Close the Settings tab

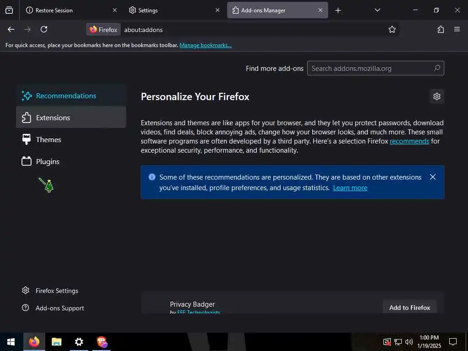click(x=218, y=10)
